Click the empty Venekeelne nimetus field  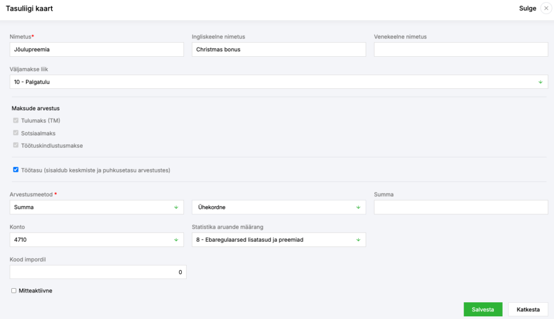[461, 49]
